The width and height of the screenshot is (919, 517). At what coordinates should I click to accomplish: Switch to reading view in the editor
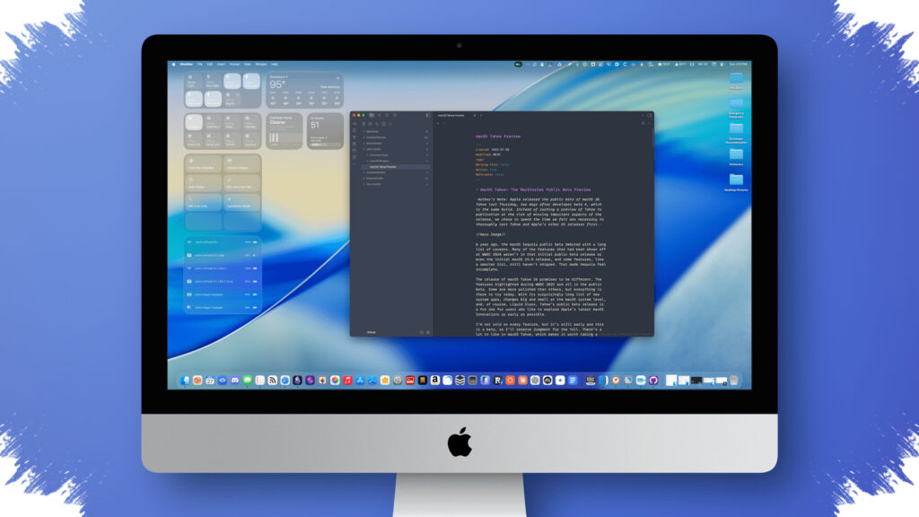click(x=643, y=123)
